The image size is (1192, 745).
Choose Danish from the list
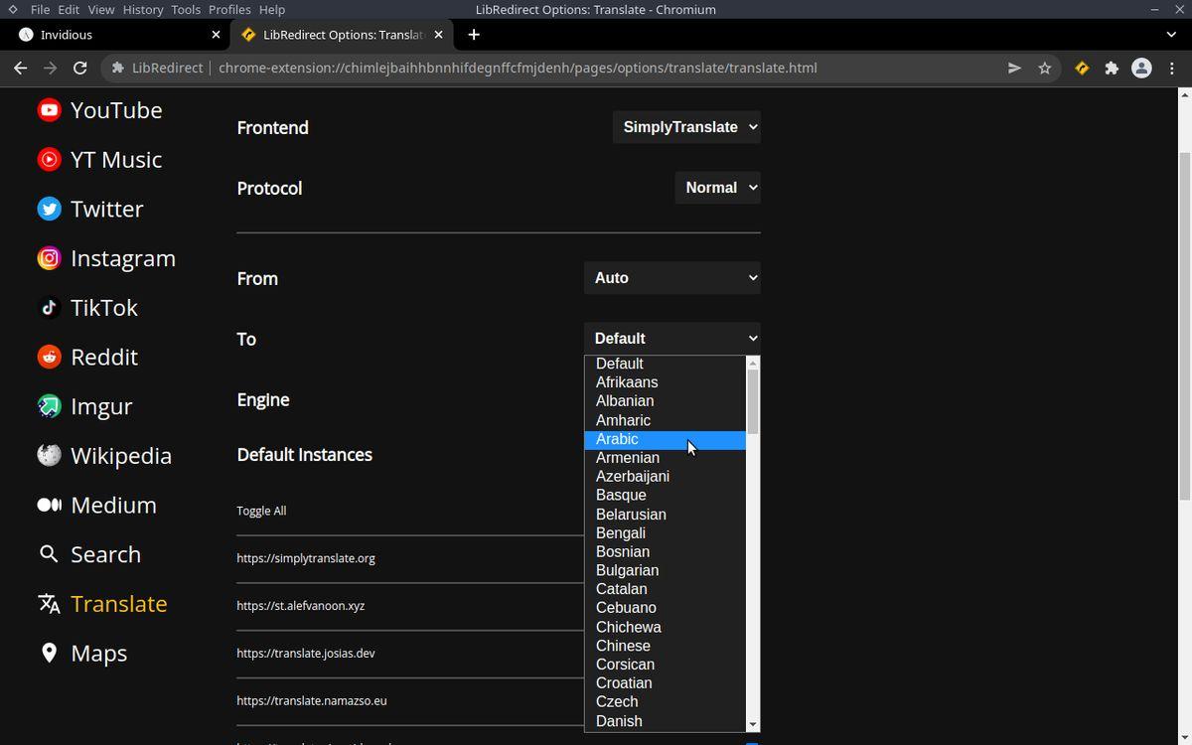[665, 721]
